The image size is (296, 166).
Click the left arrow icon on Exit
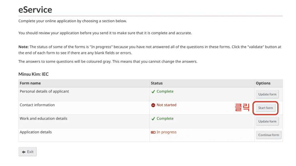(24, 152)
